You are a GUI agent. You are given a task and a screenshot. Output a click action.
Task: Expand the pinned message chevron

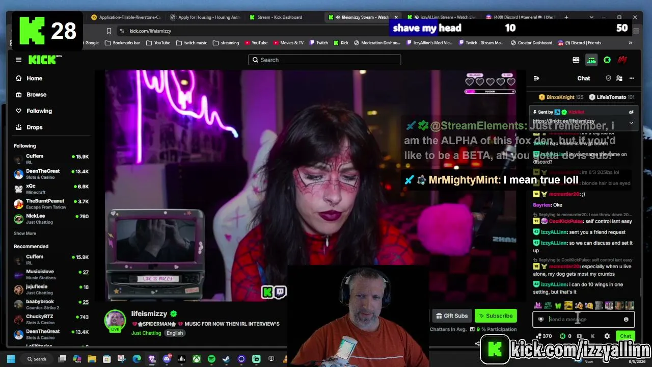(x=631, y=123)
